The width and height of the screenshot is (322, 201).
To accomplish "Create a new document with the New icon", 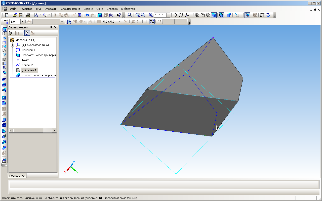I will point(7,15).
